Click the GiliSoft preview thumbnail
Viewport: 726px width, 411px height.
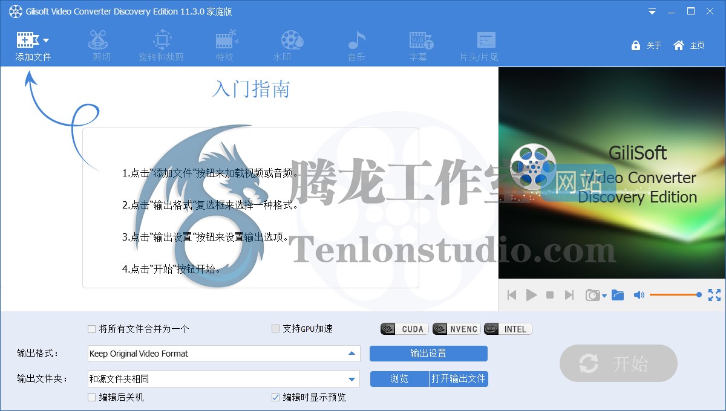click(x=612, y=172)
